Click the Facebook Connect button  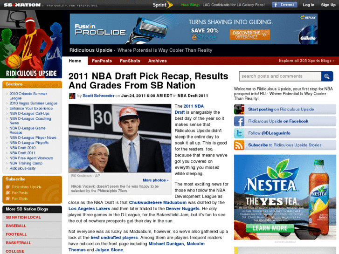click(284, 5)
